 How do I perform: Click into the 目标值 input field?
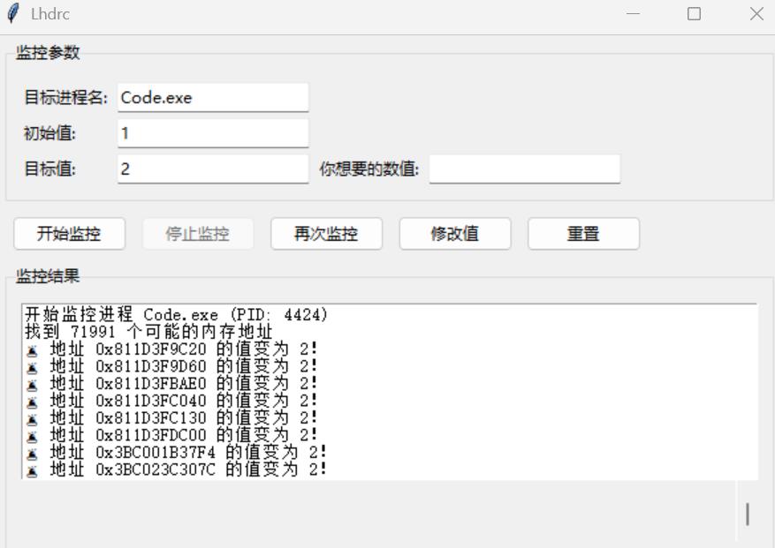[x=212, y=169]
